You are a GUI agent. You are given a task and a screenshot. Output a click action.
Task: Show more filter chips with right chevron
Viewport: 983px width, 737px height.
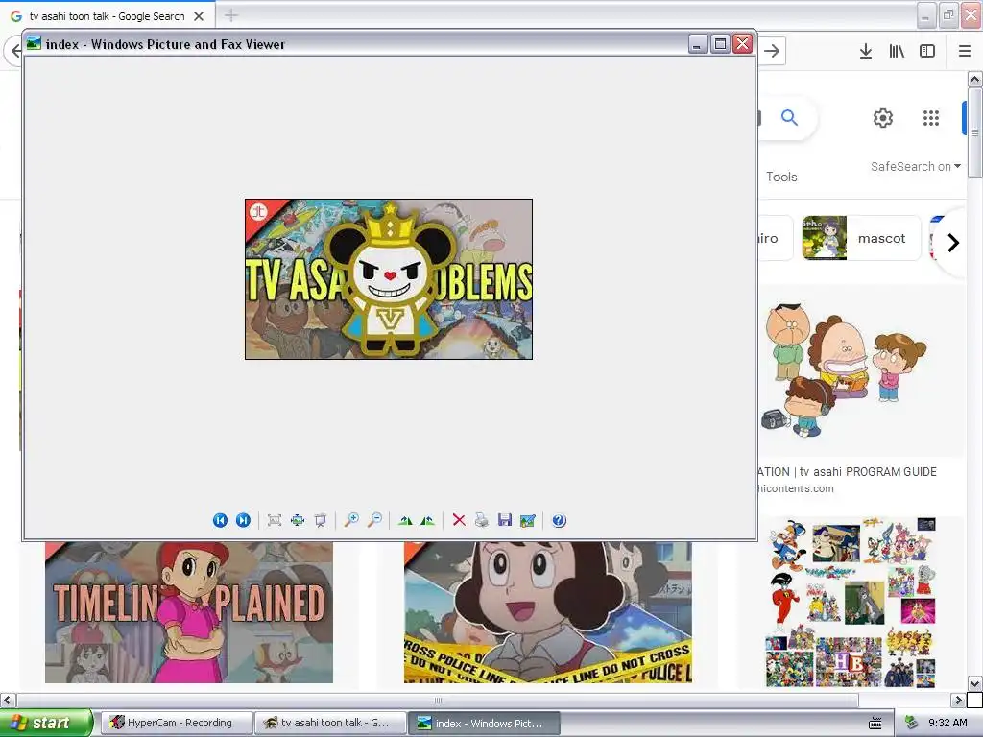pyautogui.click(x=953, y=243)
